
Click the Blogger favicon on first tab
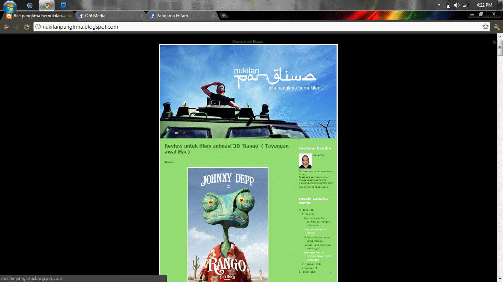pyautogui.click(x=9, y=16)
